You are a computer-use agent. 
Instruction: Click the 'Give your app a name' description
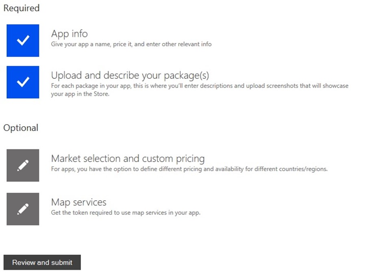131,44
